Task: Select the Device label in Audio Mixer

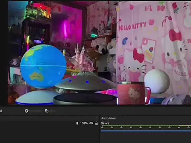Action: (x=105, y=123)
